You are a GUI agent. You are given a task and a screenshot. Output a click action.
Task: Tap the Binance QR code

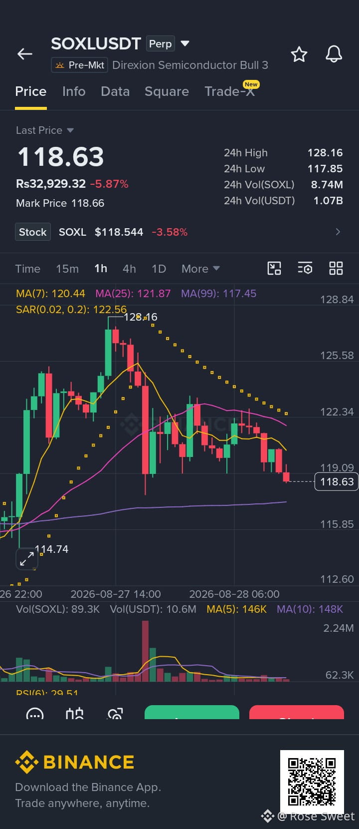(x=312, y=782)
